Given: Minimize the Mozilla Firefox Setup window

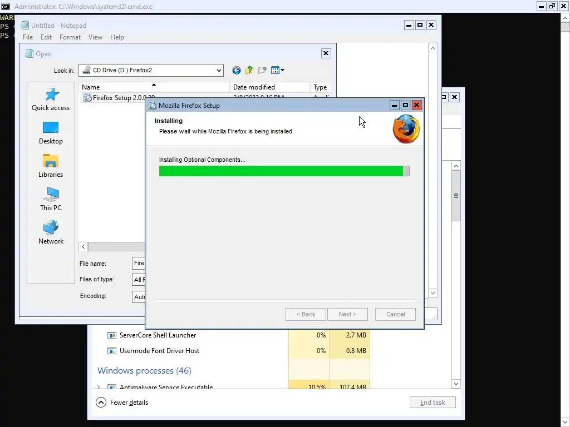Looking at the screenshot, I should pyautogui.click(x=395, y=105).
